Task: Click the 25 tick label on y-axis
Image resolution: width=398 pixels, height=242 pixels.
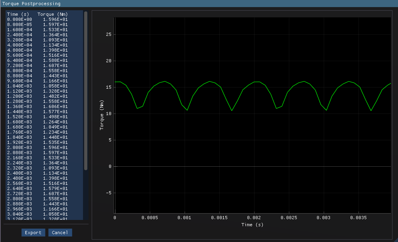Action: 109,35
